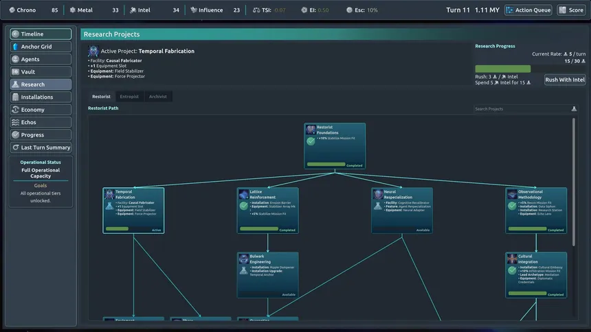Viewport: 591px width, 332px height.
Task: Select the Lattice Reinforcement project card
Action: [x=267, y=211]
